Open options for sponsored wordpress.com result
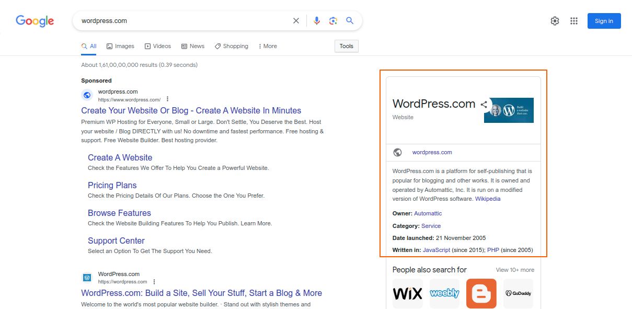The image size is (632, 309). tap(168, 99)
